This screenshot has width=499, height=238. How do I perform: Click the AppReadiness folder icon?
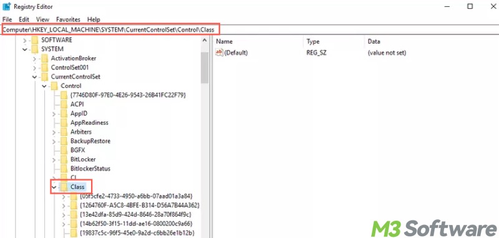click(64, 123)
